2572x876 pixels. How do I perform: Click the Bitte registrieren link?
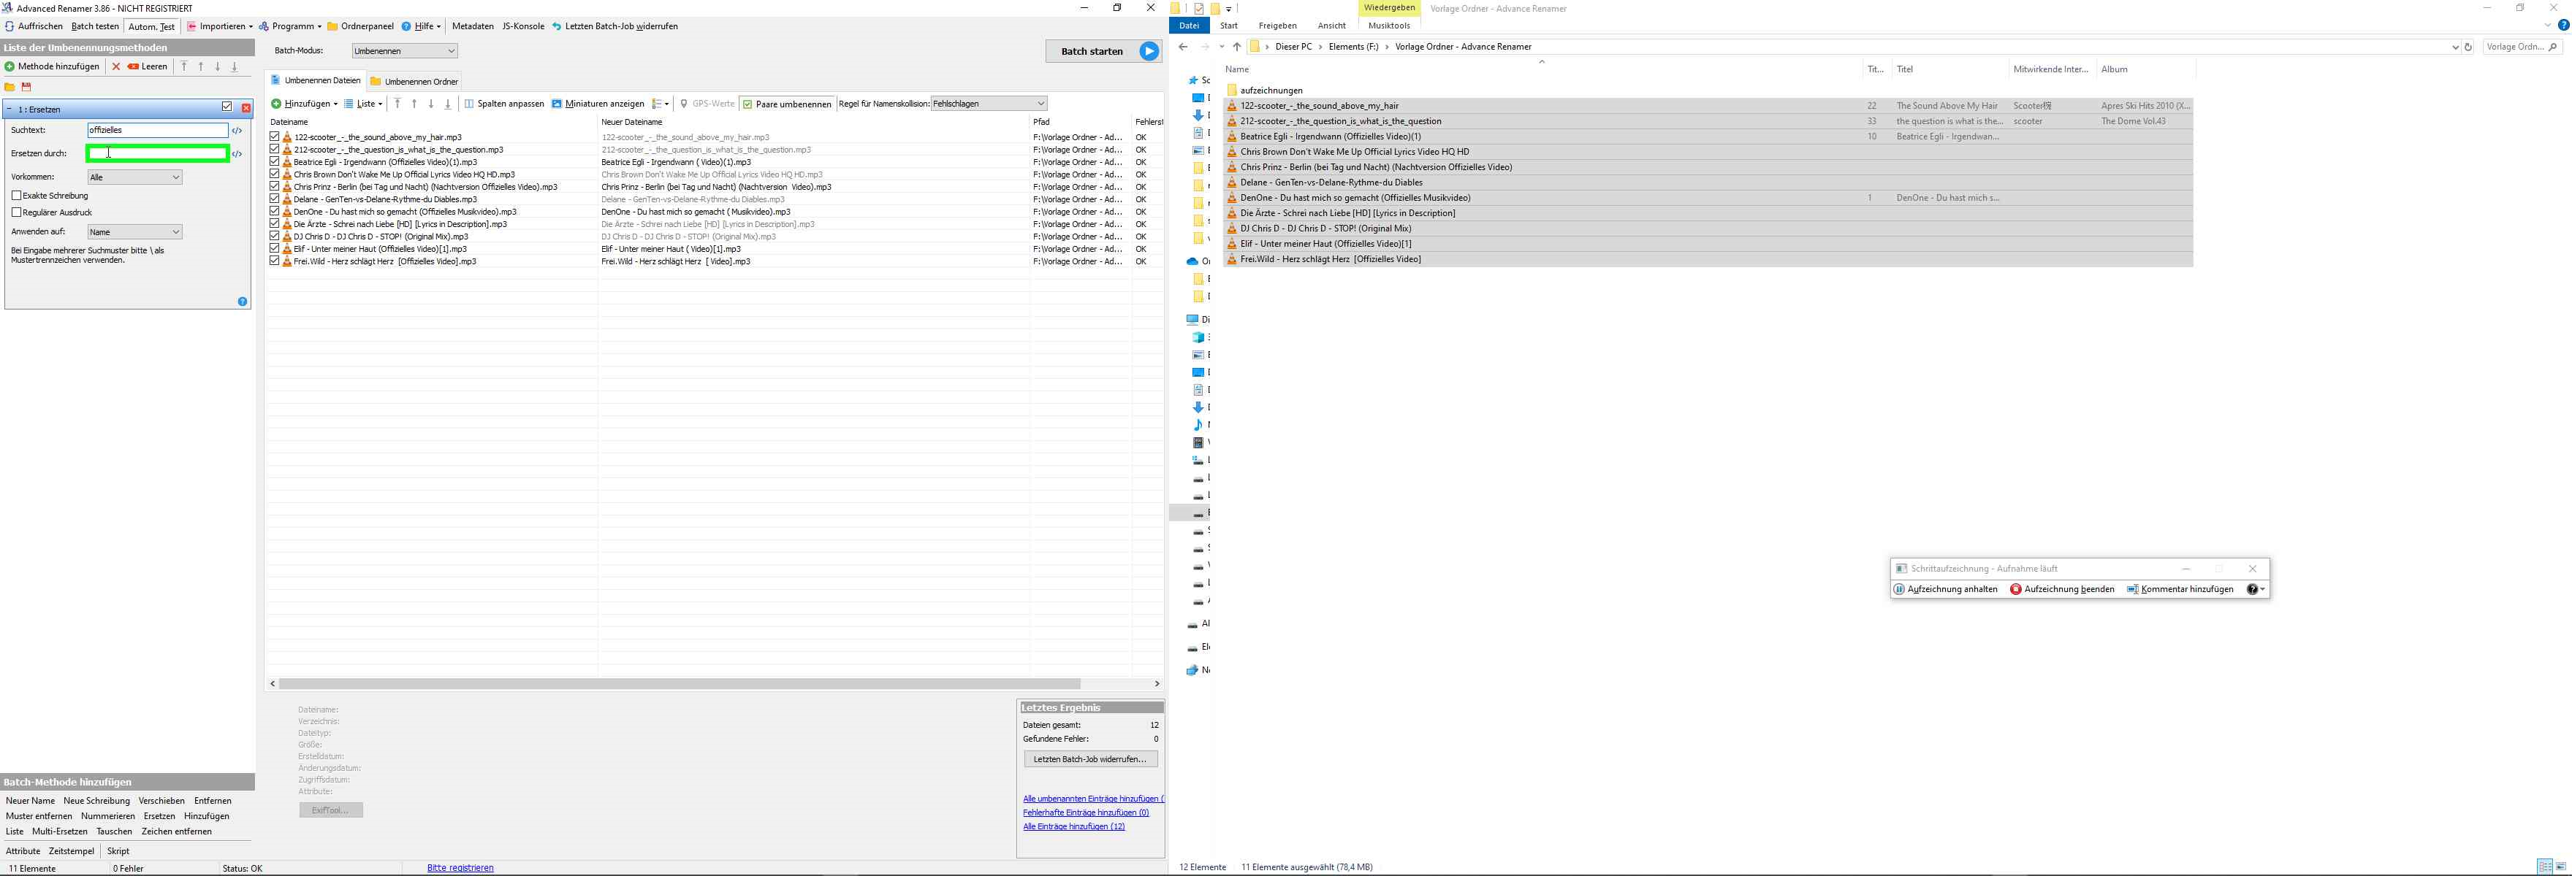tap(460, 868)
